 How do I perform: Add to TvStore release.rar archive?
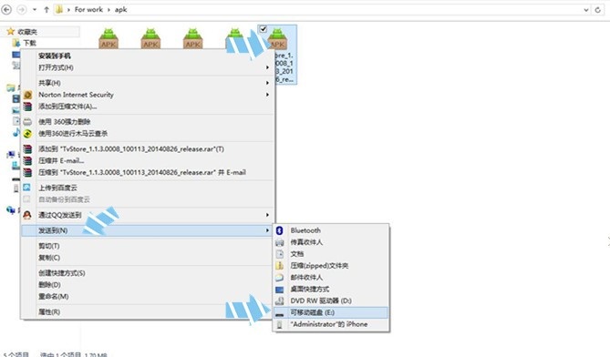[x=148, y=149]
